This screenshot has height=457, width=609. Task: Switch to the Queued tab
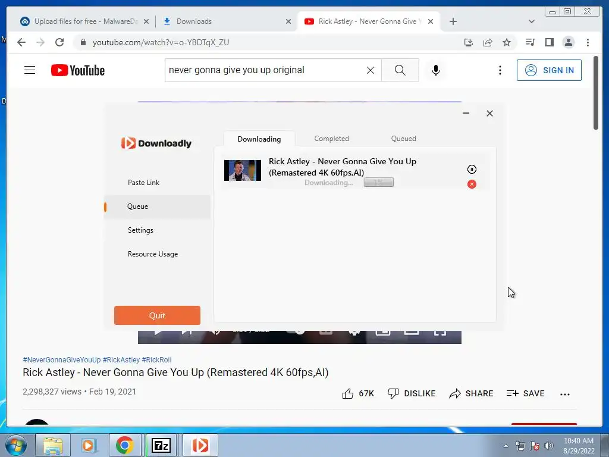tap(403, 139)
